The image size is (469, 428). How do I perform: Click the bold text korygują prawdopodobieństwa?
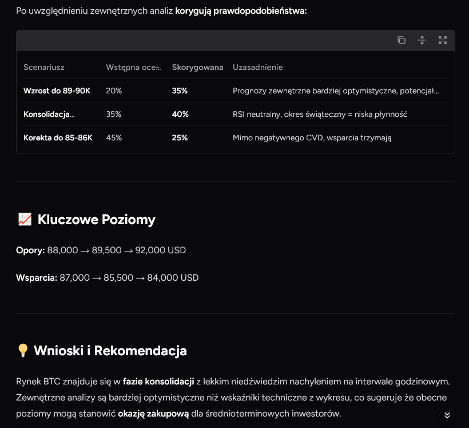click(241, 11)
